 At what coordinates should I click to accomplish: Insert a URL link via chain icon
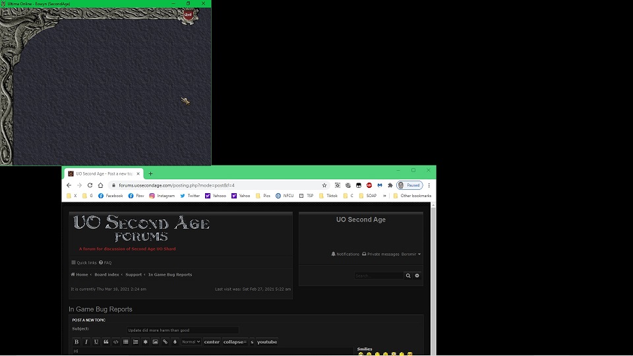pyautogui.click(x=166, y=342)
